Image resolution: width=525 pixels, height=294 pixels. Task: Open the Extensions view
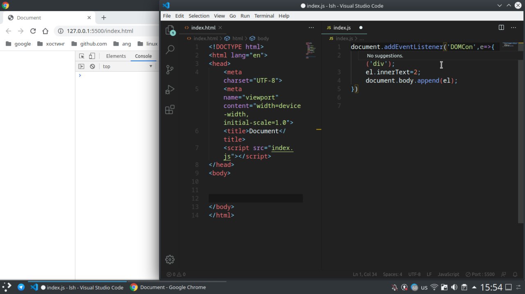[169, 110]
